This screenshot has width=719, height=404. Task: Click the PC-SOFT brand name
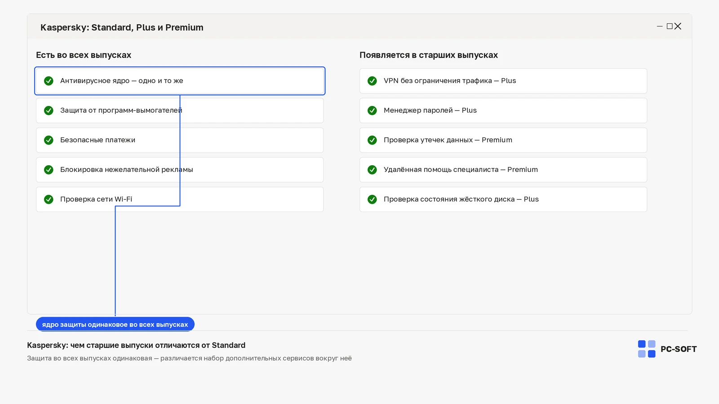pos(679,349)
